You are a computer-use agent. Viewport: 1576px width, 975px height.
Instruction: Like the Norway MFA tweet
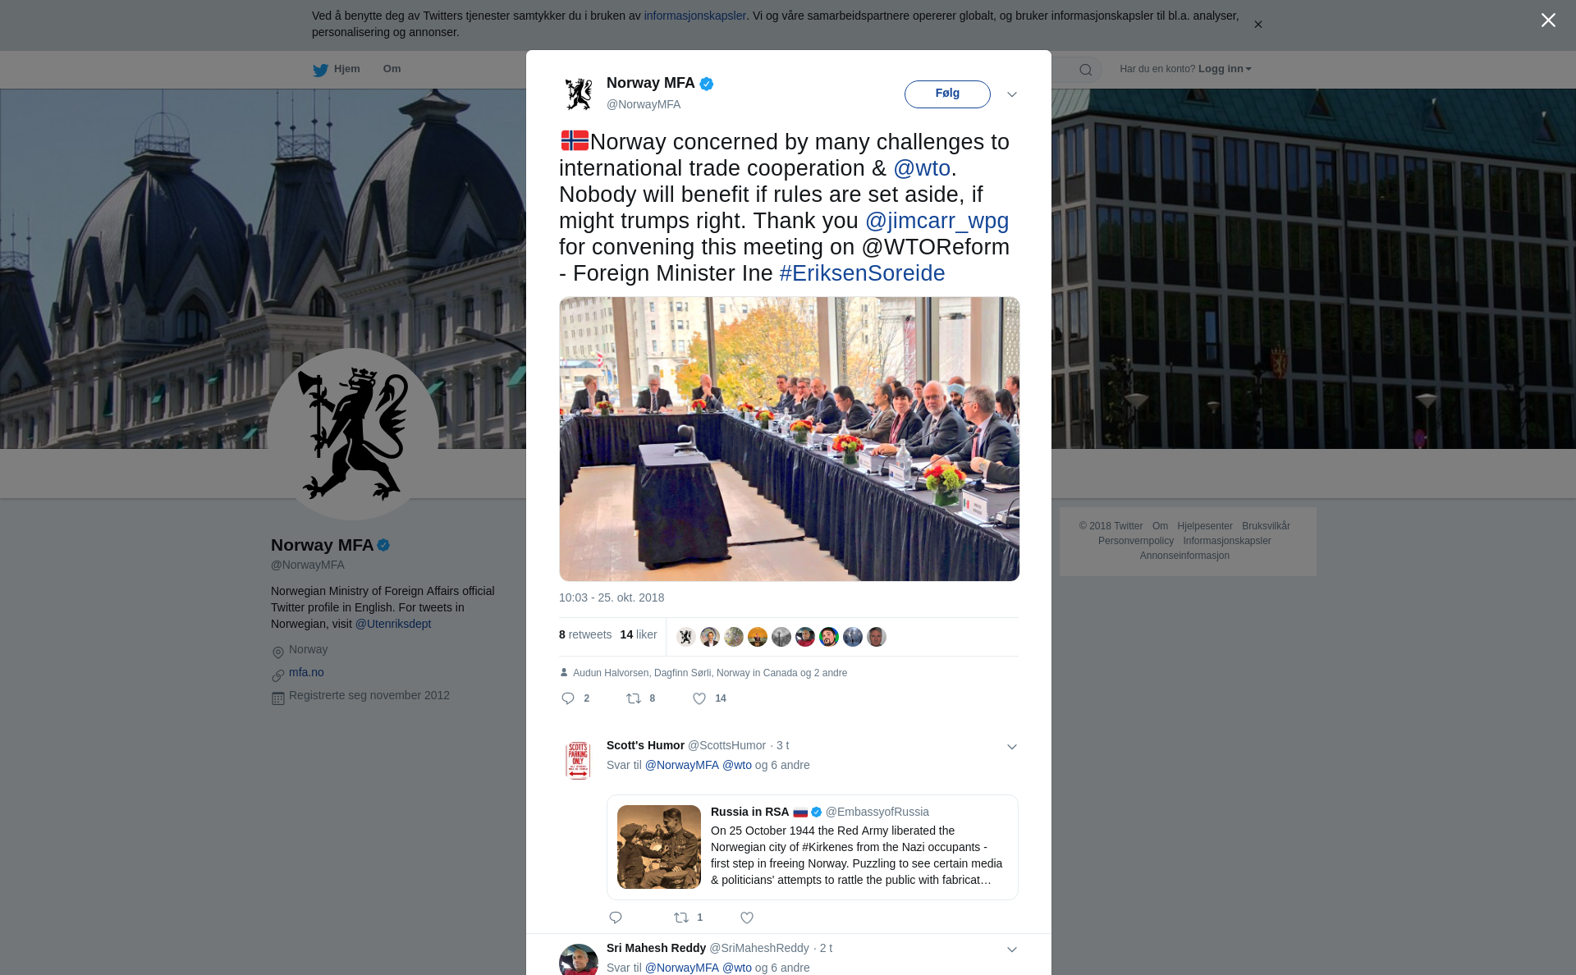(699, 698)
